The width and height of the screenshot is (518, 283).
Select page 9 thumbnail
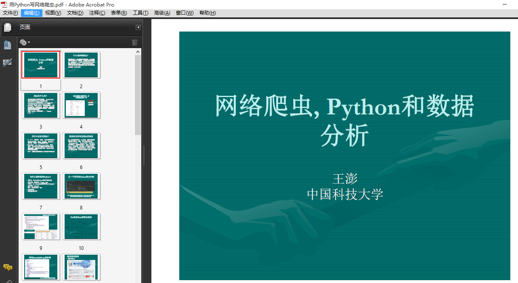click(41, 226)
